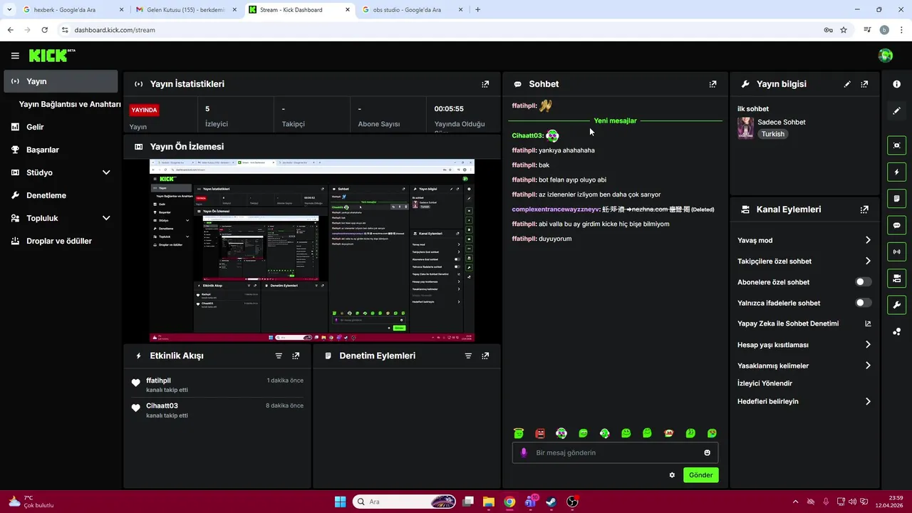Image resolution: width=912 pixels, height=513 pixels.
Task: Edit stream info with the pencil in Yayın bilgisi header
Action: point(847,84)
